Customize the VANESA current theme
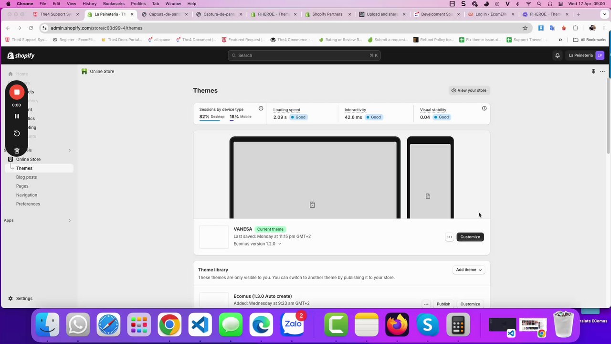Screen dimensions: 611x344 (x=470, y=237)
